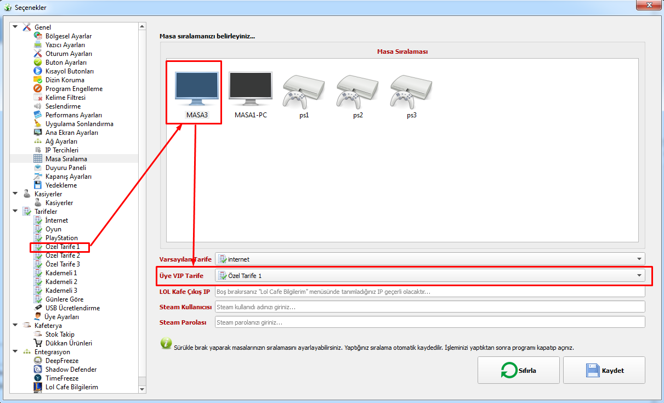Click the ps3 gamepad icon
Image resolution: width=664 pixels, height=403 pixels.
(x=411, y=90)
